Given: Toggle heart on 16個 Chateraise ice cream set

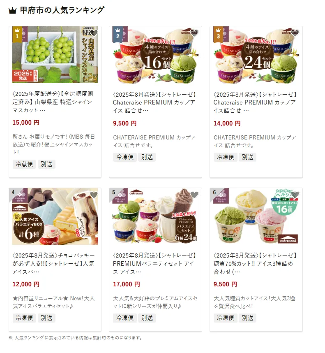Looking at the screenshot, I should (x=194, y=33).
